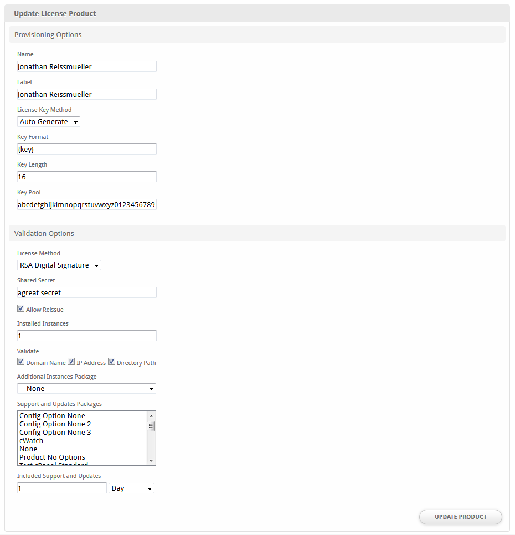
Task: Open Additional Instances Package dropdown
Action: click(86, 388)
